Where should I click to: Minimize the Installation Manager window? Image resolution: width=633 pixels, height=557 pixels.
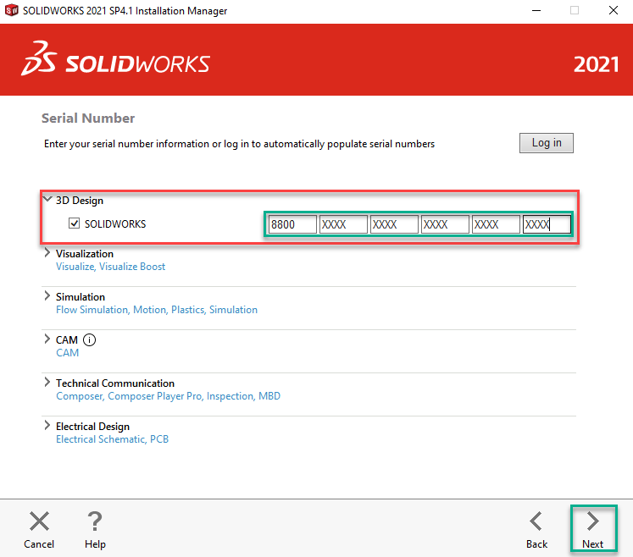536,10
